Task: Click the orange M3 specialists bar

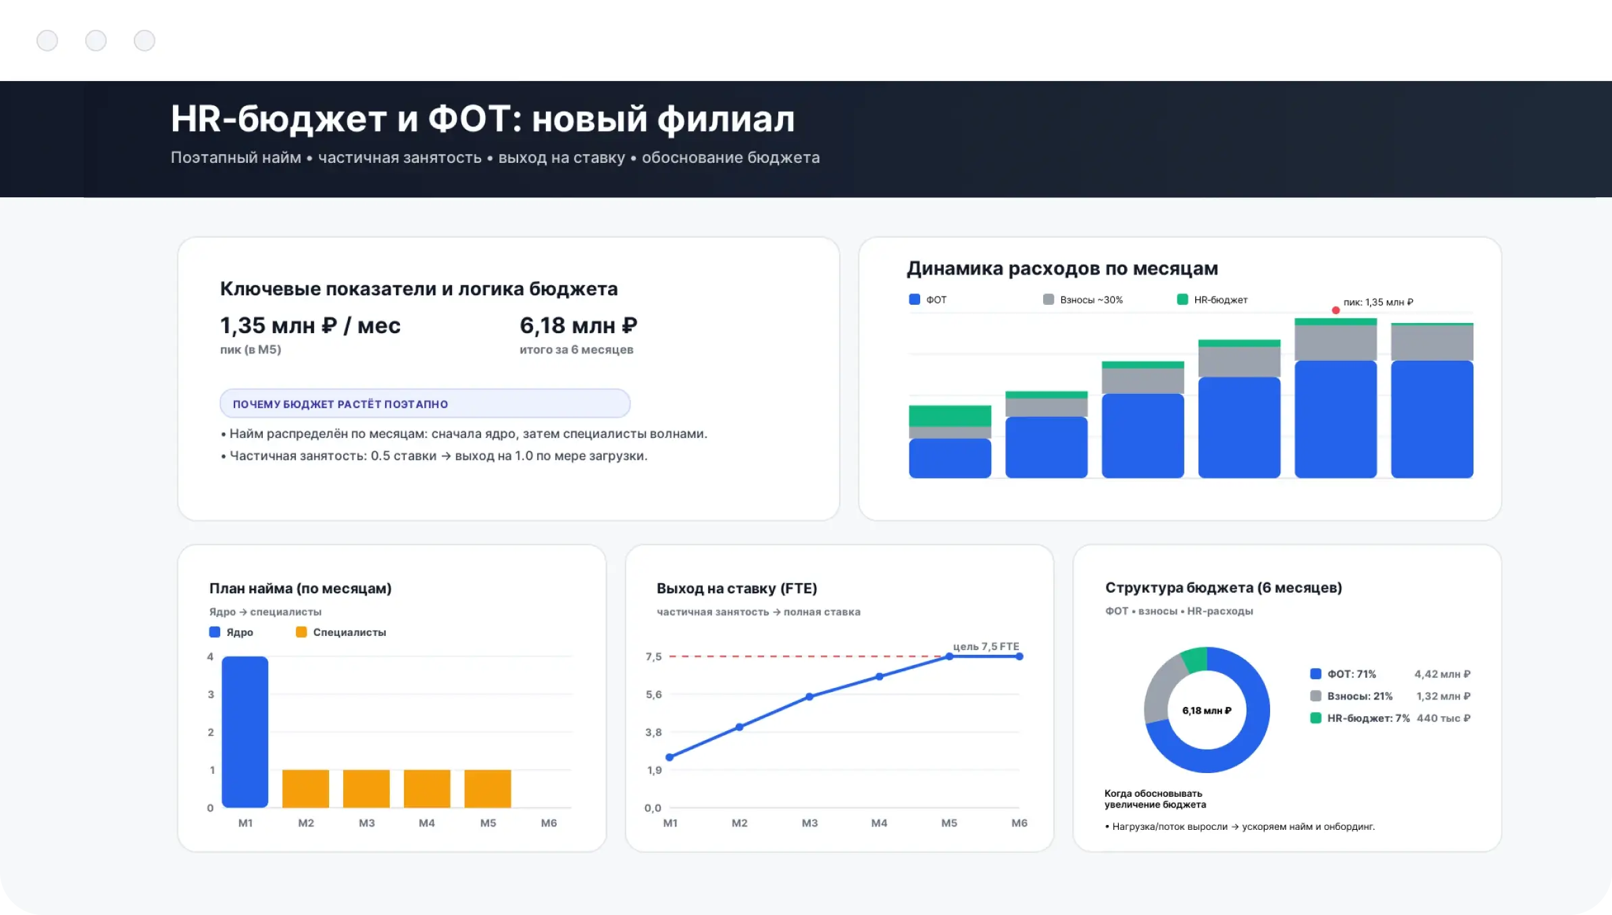Action: 366,788
